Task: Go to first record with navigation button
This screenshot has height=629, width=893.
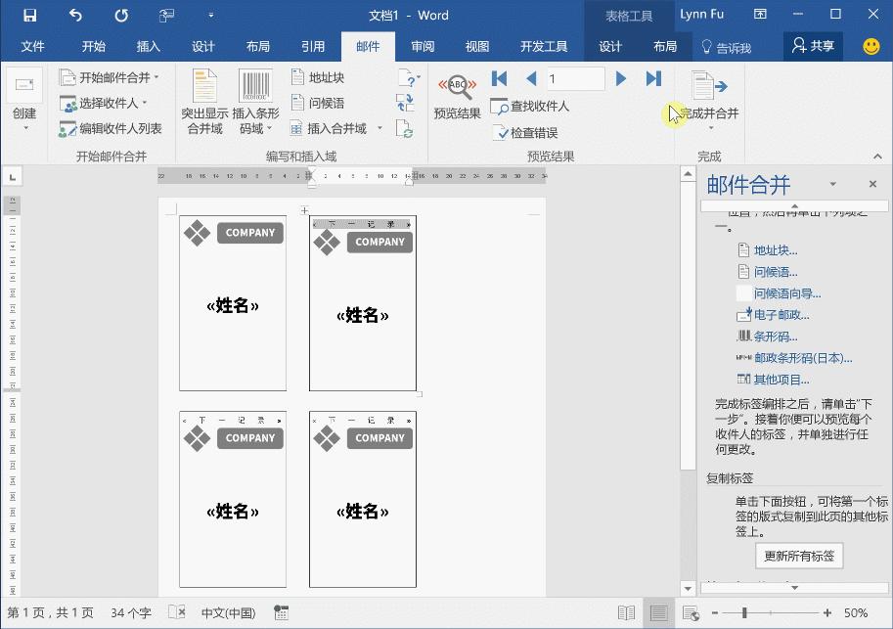Action: [x=500, y=78]
